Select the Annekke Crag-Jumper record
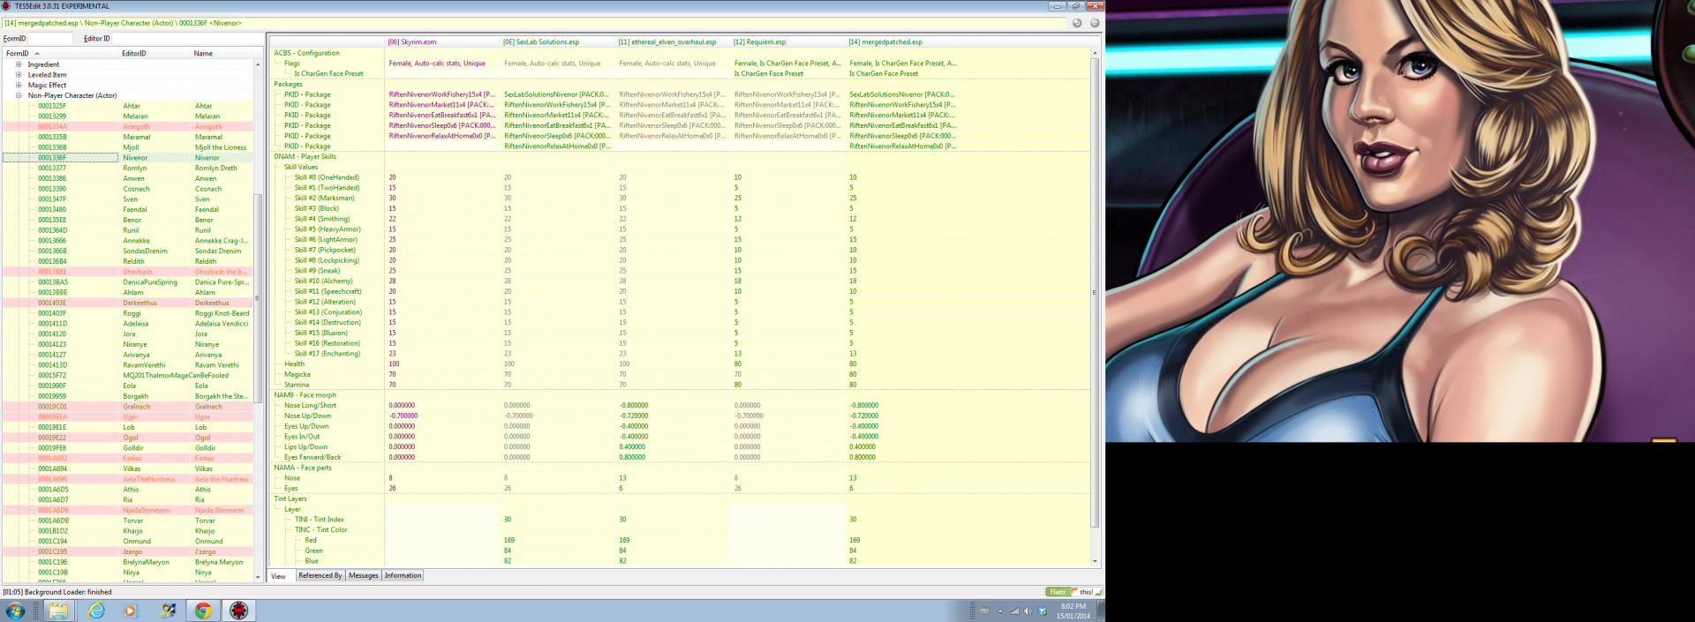The height and width of the screenshot is (622, 1695). tap(128, 241)
